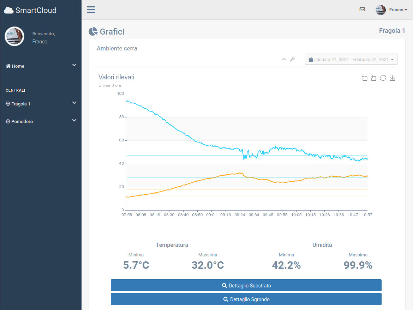Open Dettaglio Substrato button
This screenshot has height=310, width=413.
coord(246,286)
